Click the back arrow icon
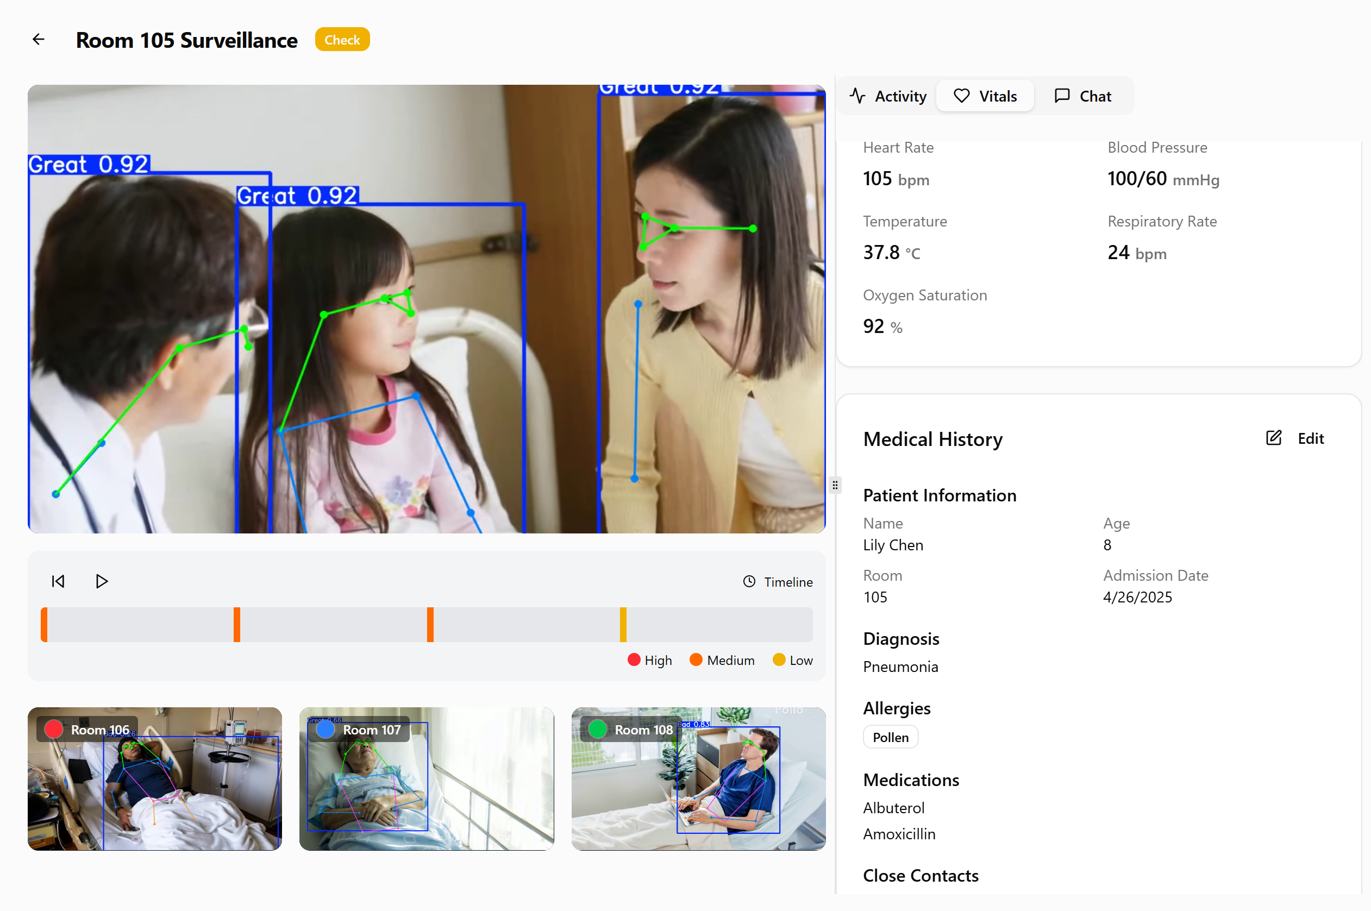The image size is (1371, 911). pyautogui.click(x=39, y=40)
